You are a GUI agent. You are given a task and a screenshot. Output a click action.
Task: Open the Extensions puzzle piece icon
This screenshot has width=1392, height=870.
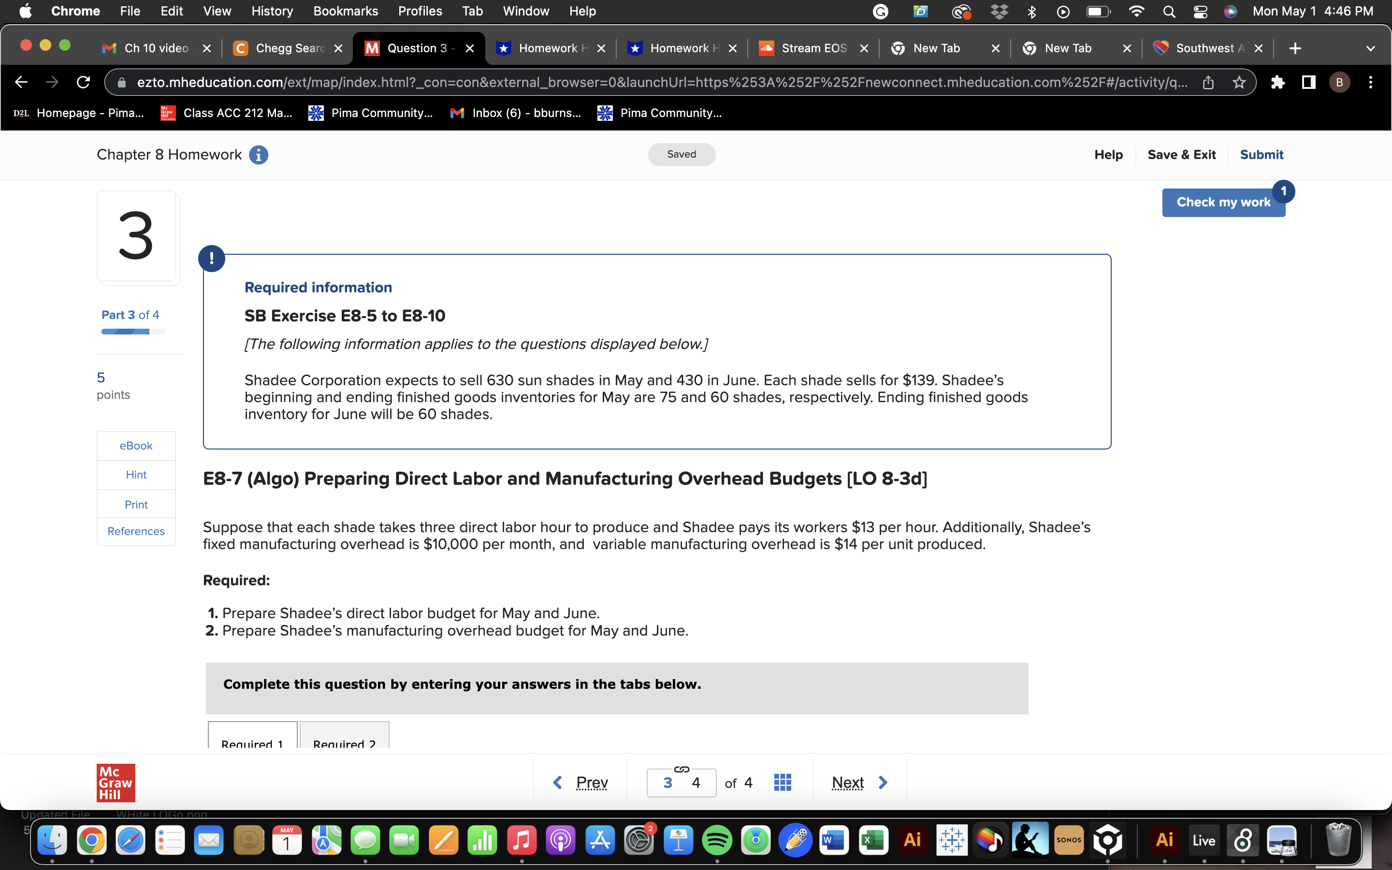coord(1278,82)
